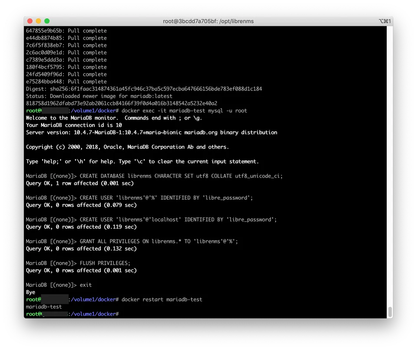417x350 pixels.
Task: Click Welcome to the MariaDB monitor line
Action: tap(114, 118)
